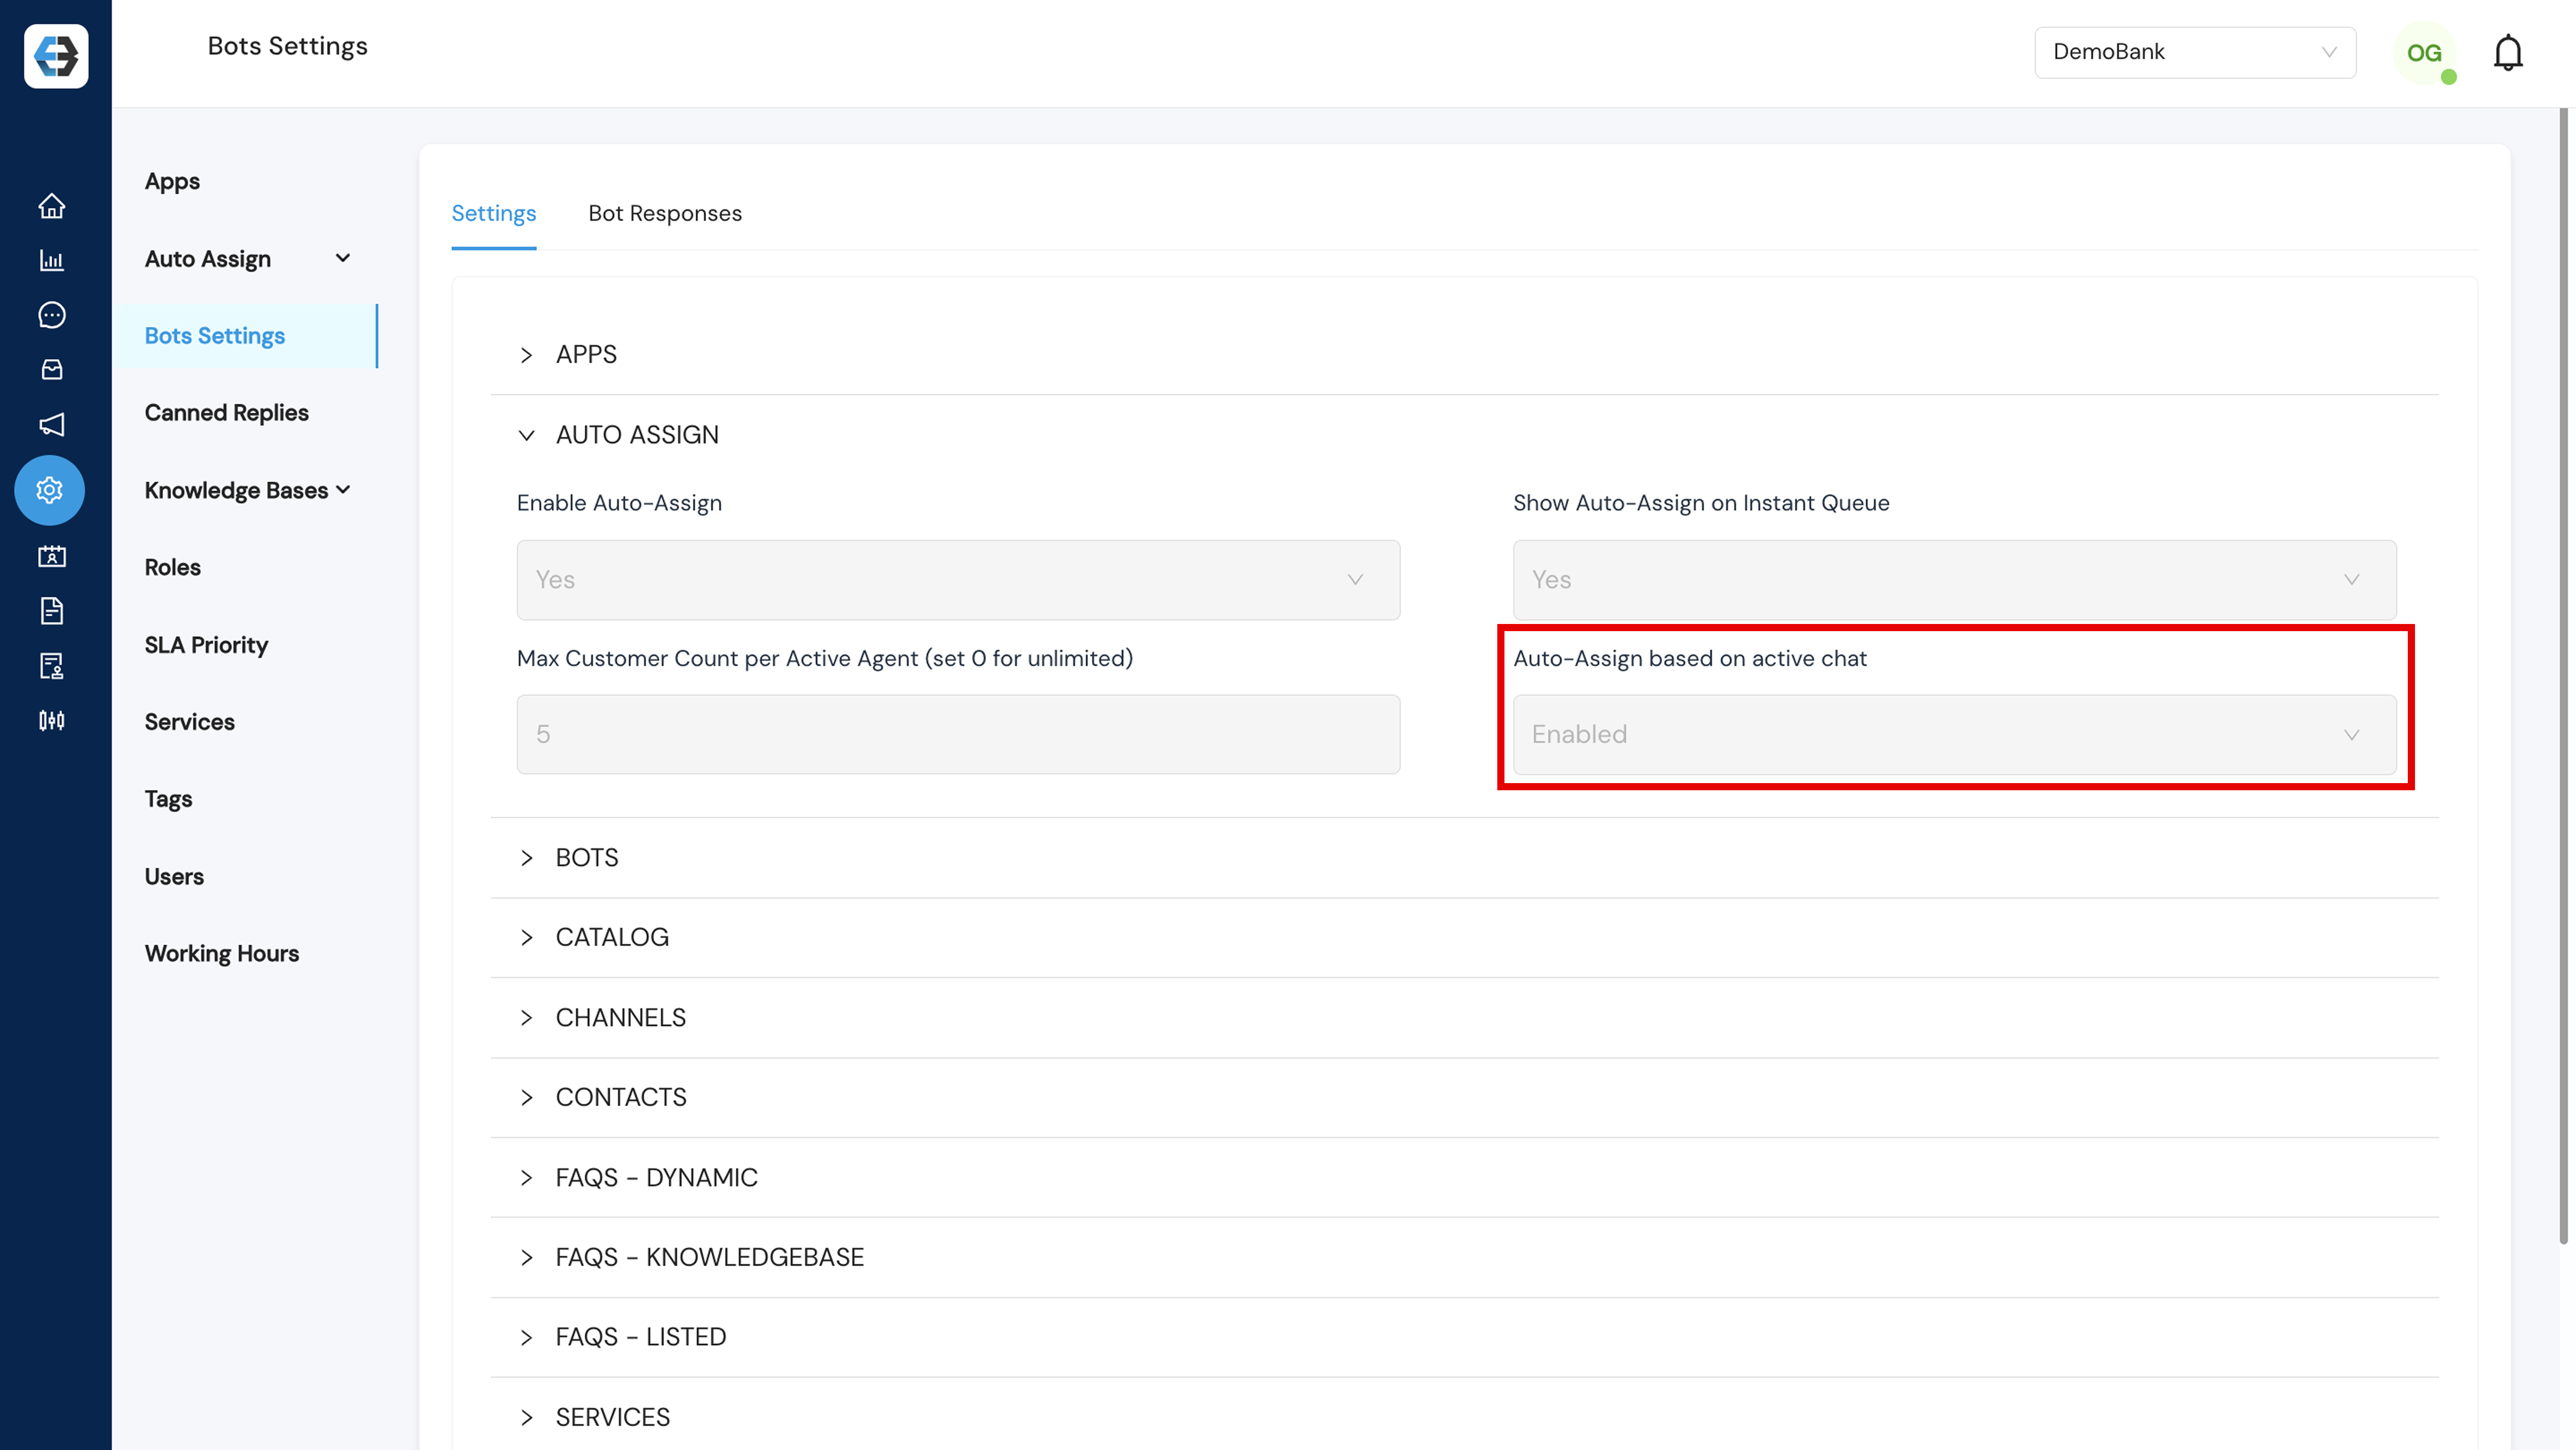This screenshot has width=2576, height=1450.
Task: Open the document file icon
Action: click(52, 611)
